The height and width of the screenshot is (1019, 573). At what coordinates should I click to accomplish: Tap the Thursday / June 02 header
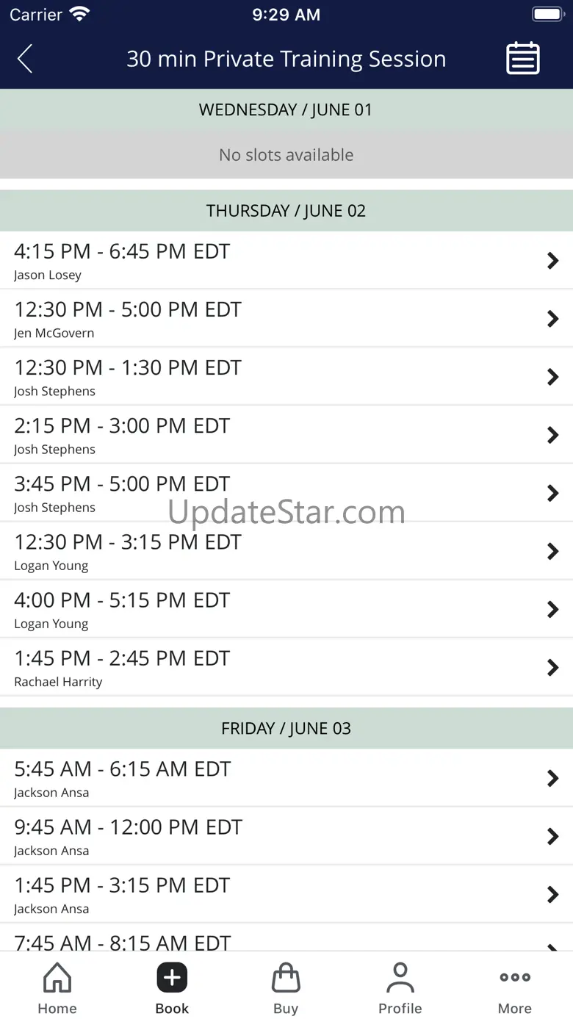coord(286,211)
